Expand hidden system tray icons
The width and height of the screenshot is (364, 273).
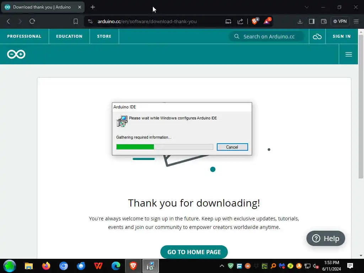[222, 266]
